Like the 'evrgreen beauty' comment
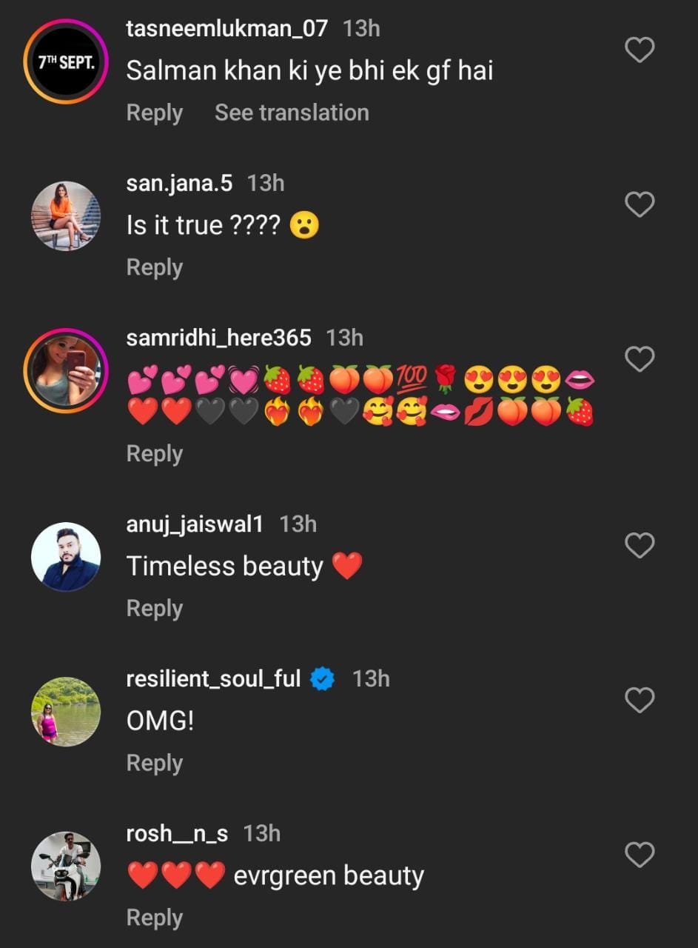The width and height of the screenshot is (698, 948). pyautogui.click(x=640, y=855)
